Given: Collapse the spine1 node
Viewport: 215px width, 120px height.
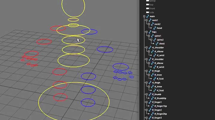Looking at the screenshot, I should coord(149,36).
